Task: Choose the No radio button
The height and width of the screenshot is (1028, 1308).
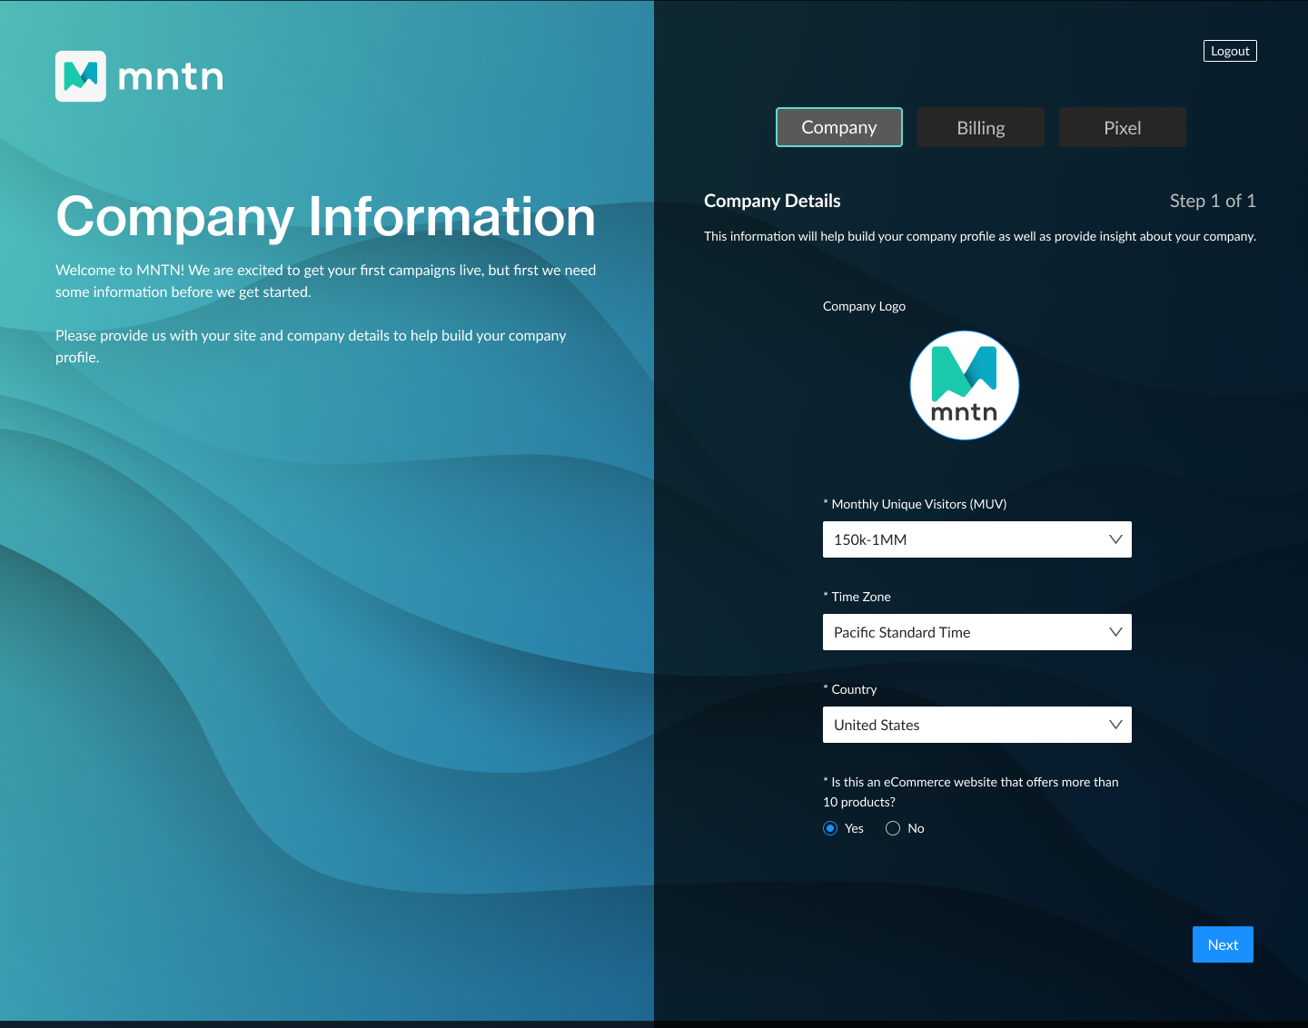Action: 893,828
